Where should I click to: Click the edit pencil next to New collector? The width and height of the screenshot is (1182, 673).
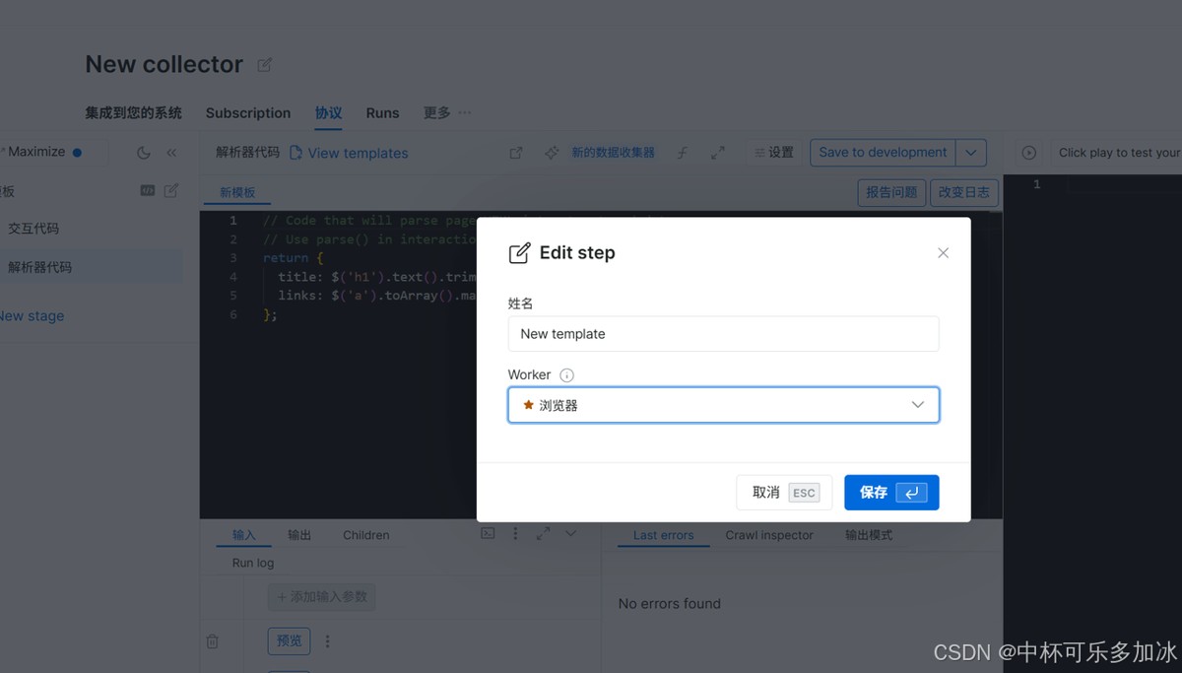click(264, 65)
